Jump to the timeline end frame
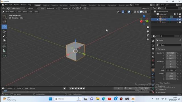 [84, 88]
